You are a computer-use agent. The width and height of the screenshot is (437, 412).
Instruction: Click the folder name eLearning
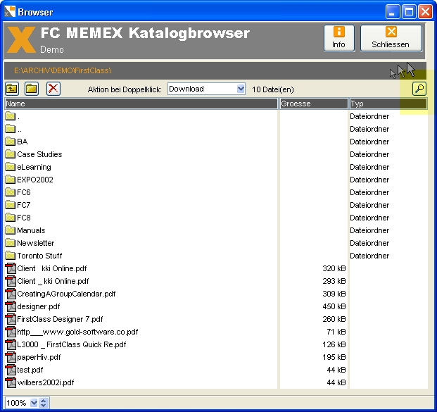coord(34,167)
